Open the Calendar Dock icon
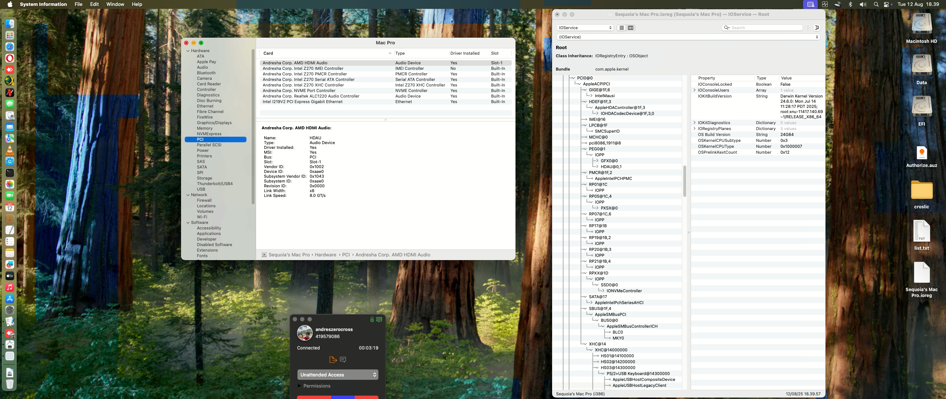 pyautogui.click(x=10, y=207)
